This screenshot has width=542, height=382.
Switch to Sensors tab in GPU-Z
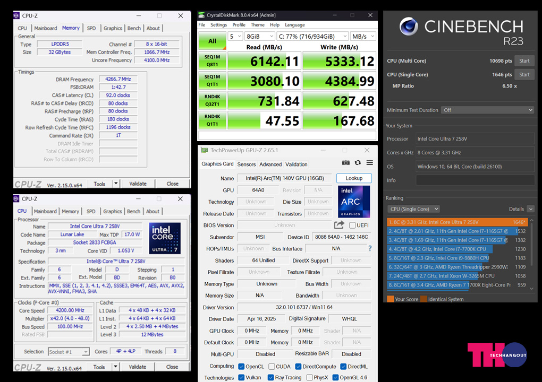pyautogui.click(x=247, y=164)
